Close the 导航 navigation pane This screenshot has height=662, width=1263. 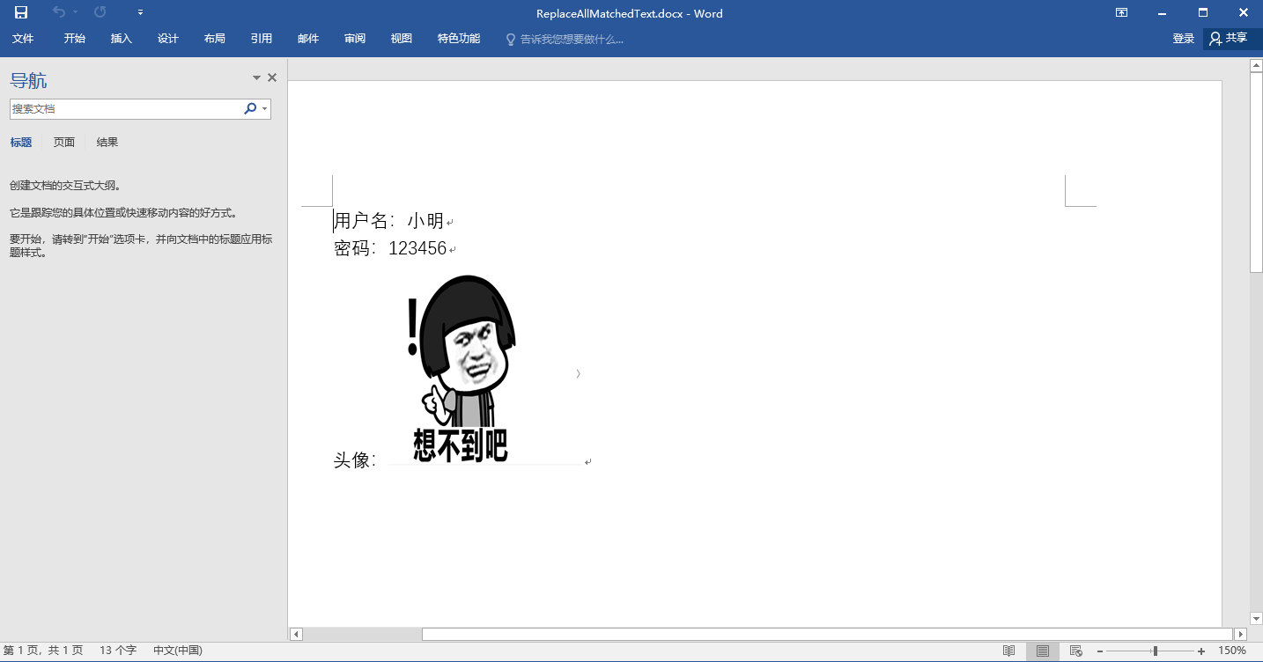point(271,77)
